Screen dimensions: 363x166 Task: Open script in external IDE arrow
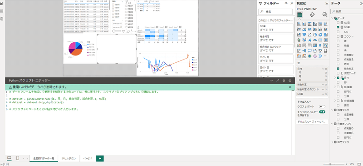pyautogui.click(x=278, y=80)
